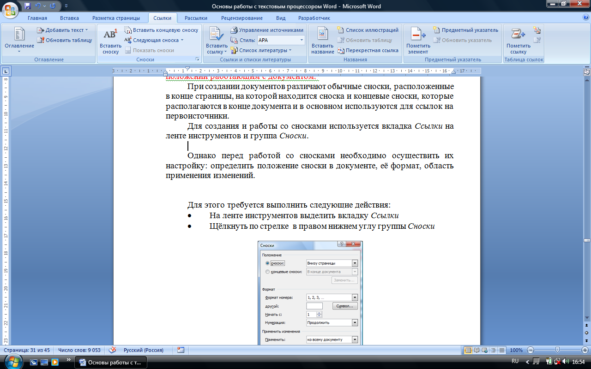The width and height of the screenshot is (591, 369).
Task: Toggle the ruler view button
Action: [587, 72]
